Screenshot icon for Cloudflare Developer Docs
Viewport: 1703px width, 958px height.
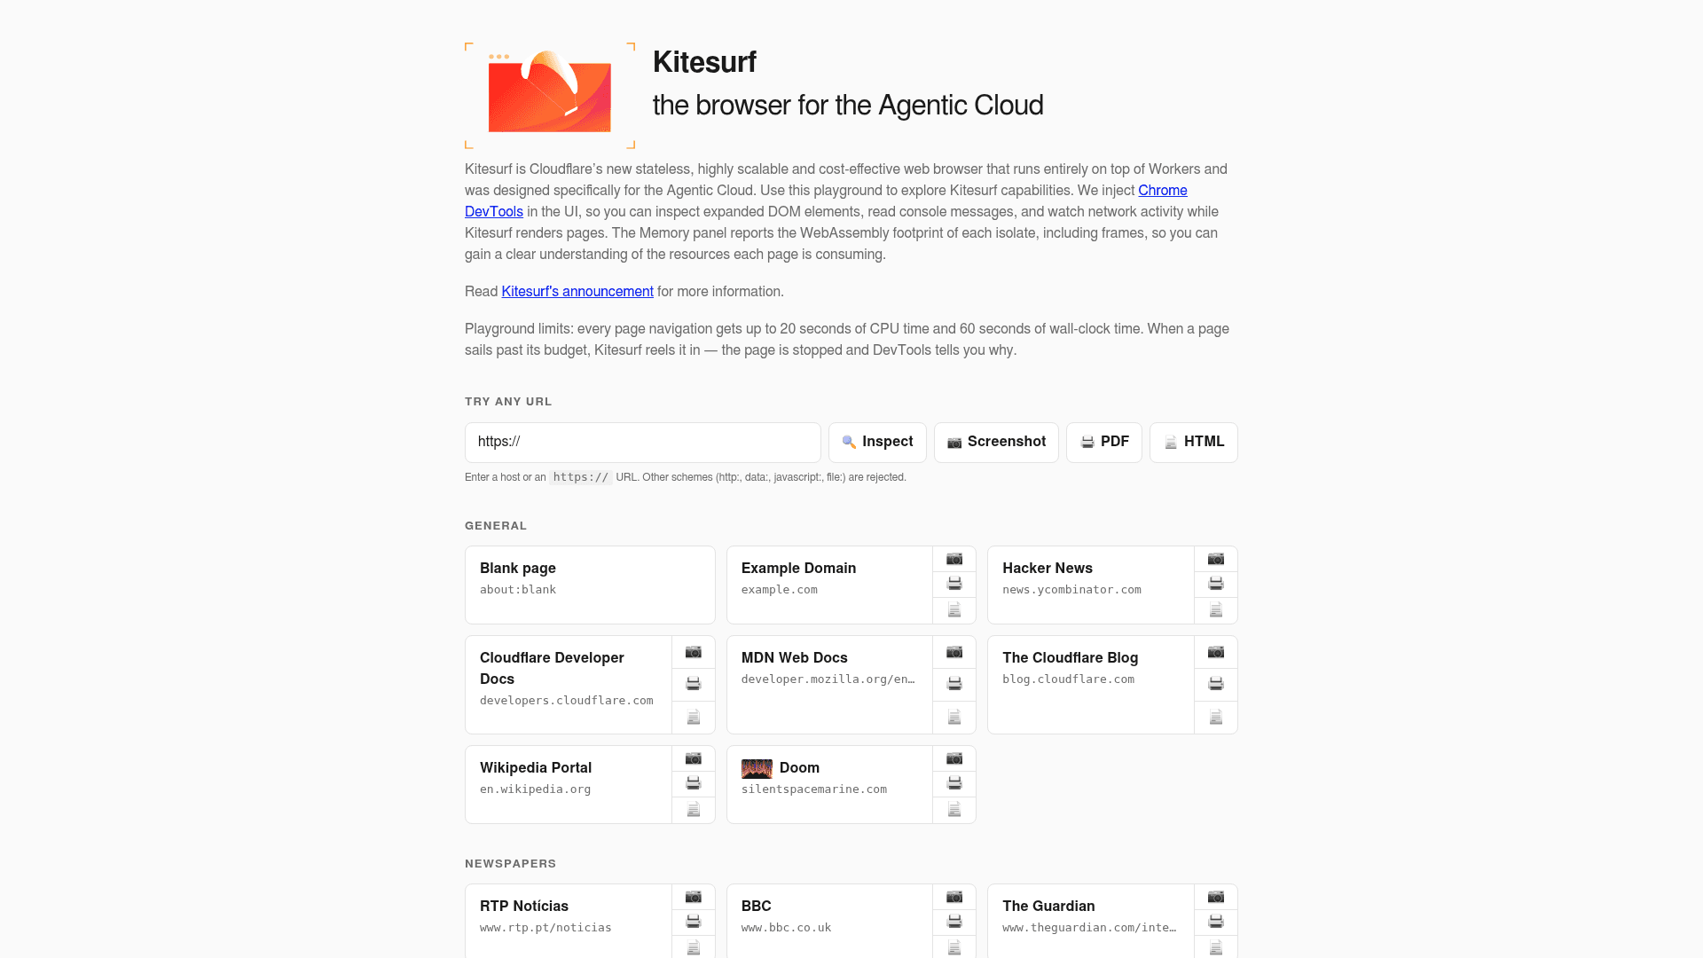(x=694, y=652)
